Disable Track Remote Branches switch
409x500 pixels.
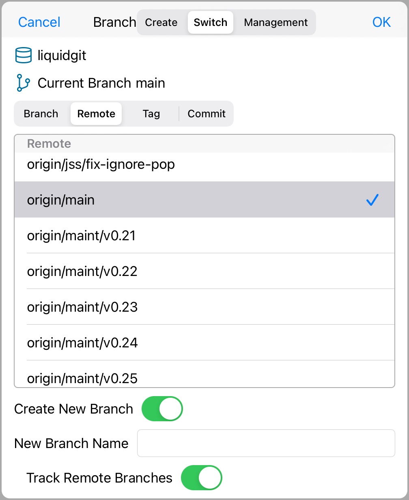point(202,478)
